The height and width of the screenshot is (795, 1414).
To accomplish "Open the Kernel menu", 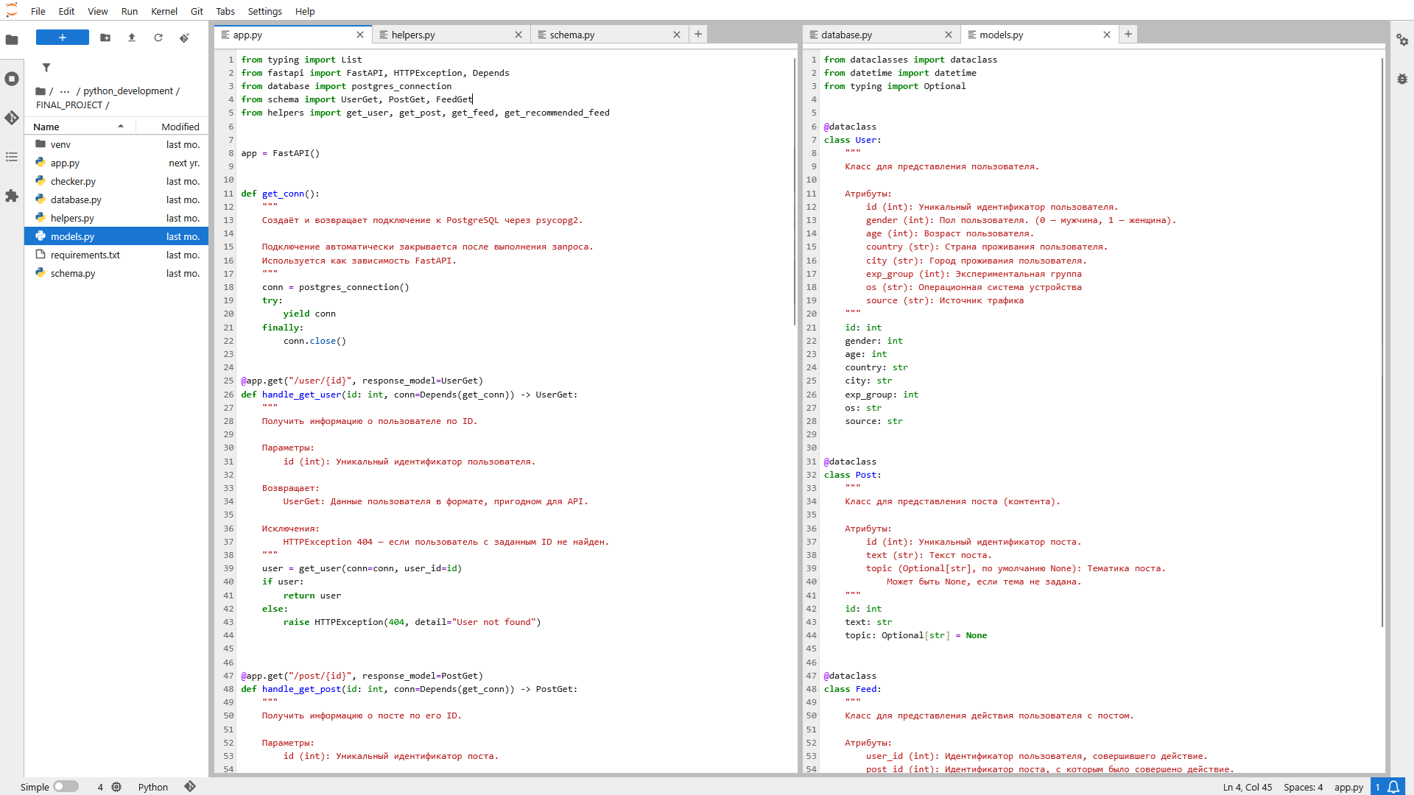I will pyautogui.click(x=163, y=11).
